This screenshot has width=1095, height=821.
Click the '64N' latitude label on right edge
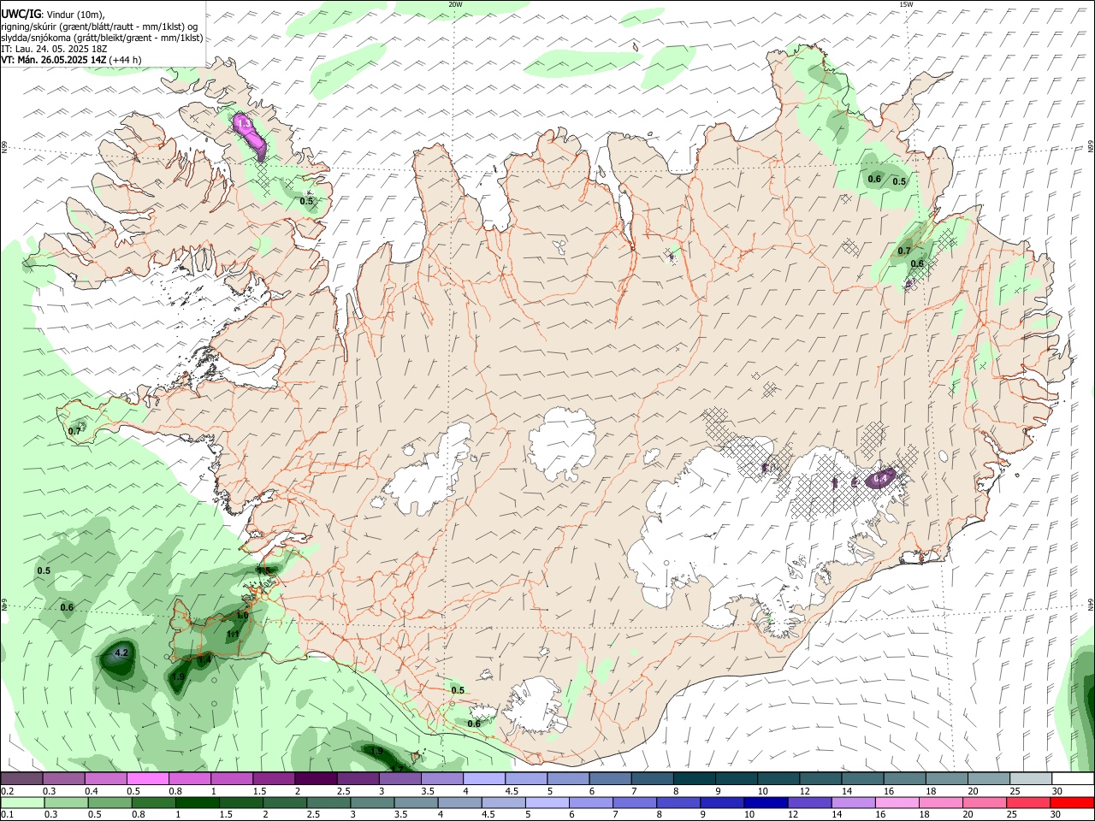(1091, 604)
